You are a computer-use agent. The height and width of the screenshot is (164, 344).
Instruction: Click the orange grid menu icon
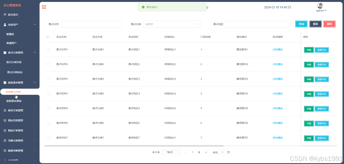pos(44,7)
